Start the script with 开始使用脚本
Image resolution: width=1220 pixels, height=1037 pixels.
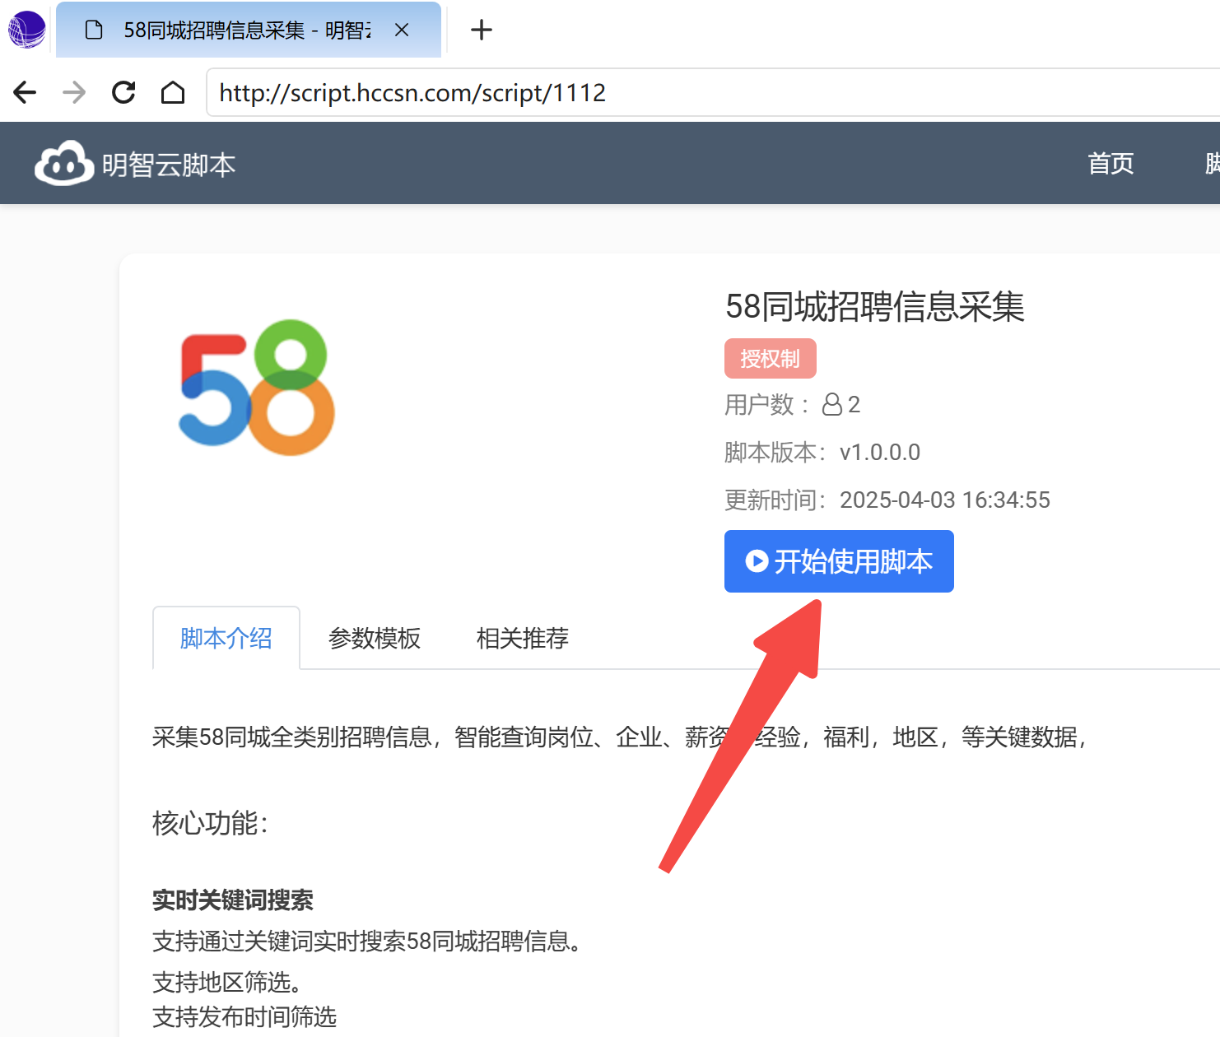click(839, 561)
